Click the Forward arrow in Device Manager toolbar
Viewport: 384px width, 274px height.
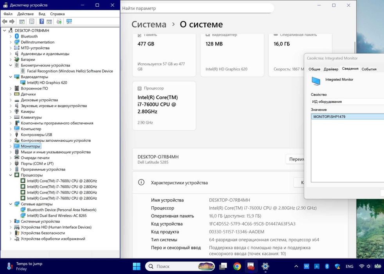point(12,22)
